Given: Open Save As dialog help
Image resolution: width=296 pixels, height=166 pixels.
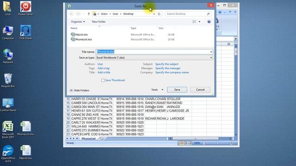Looking at the screenshot, I should [209, 22].
